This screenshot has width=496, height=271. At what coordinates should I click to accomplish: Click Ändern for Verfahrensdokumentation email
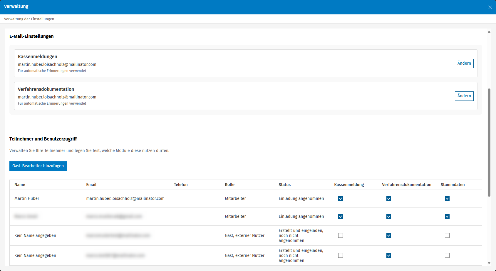tap(464, 96)
